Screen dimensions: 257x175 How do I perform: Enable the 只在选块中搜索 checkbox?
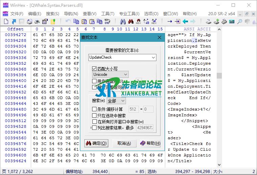(x=94, y=115)
